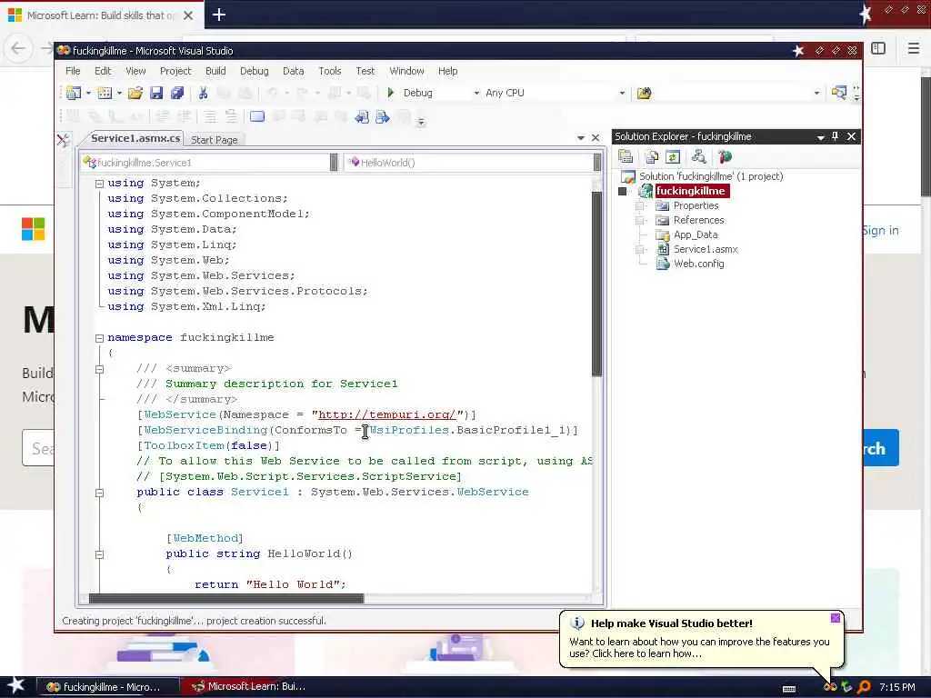This screenshot has width=931, height=698.
Task: Click the Visual Studio system tray icon
Action: click(x=830, y=687)
